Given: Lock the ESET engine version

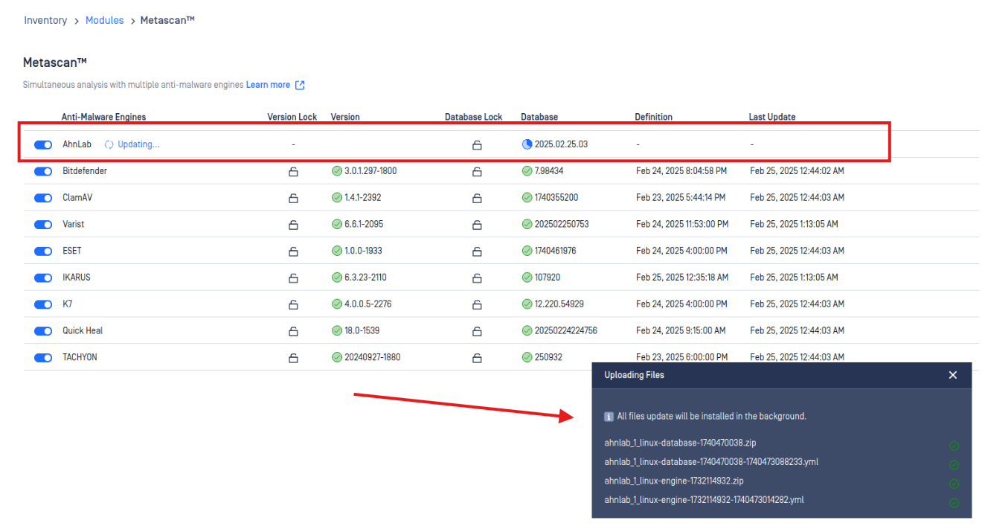Looking at the screenshot, I should click(x=293, y=251).
